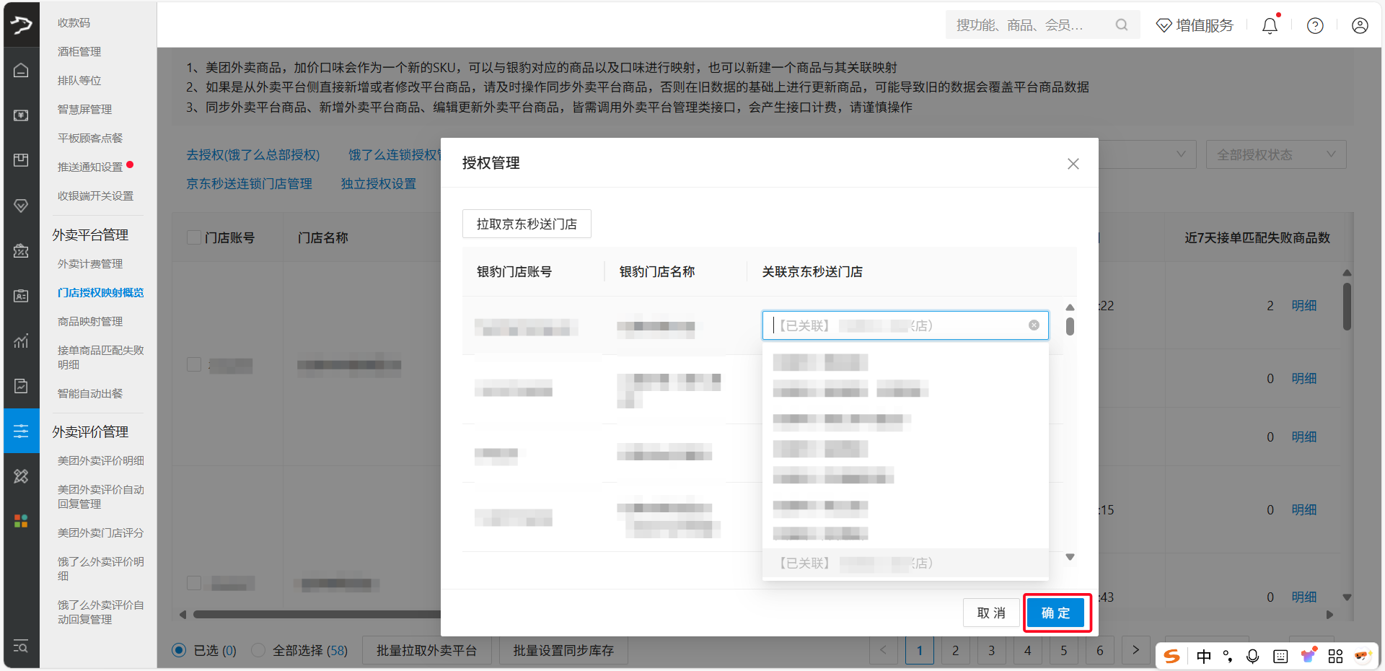Viewport: 1385px width, 671px height.
Task: Open the IME soft keyboard icon
Action: 1280,656
